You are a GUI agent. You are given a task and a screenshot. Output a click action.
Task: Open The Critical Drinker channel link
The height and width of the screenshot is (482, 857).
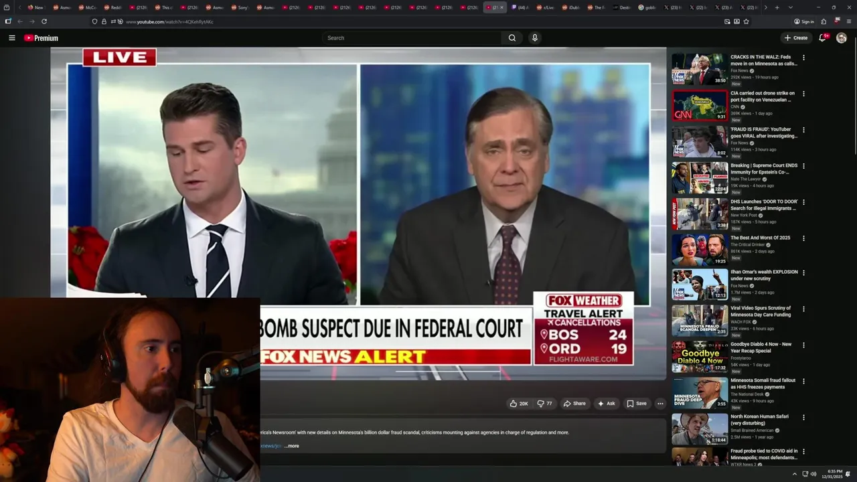pyautogui.click(x=747, y=245)
